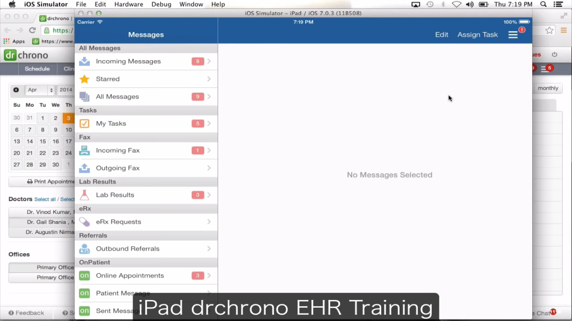This screenshot has height=321, width=572.
Task: Click the Time Machine icon in menu bar
Action: (x=430, y=4)
